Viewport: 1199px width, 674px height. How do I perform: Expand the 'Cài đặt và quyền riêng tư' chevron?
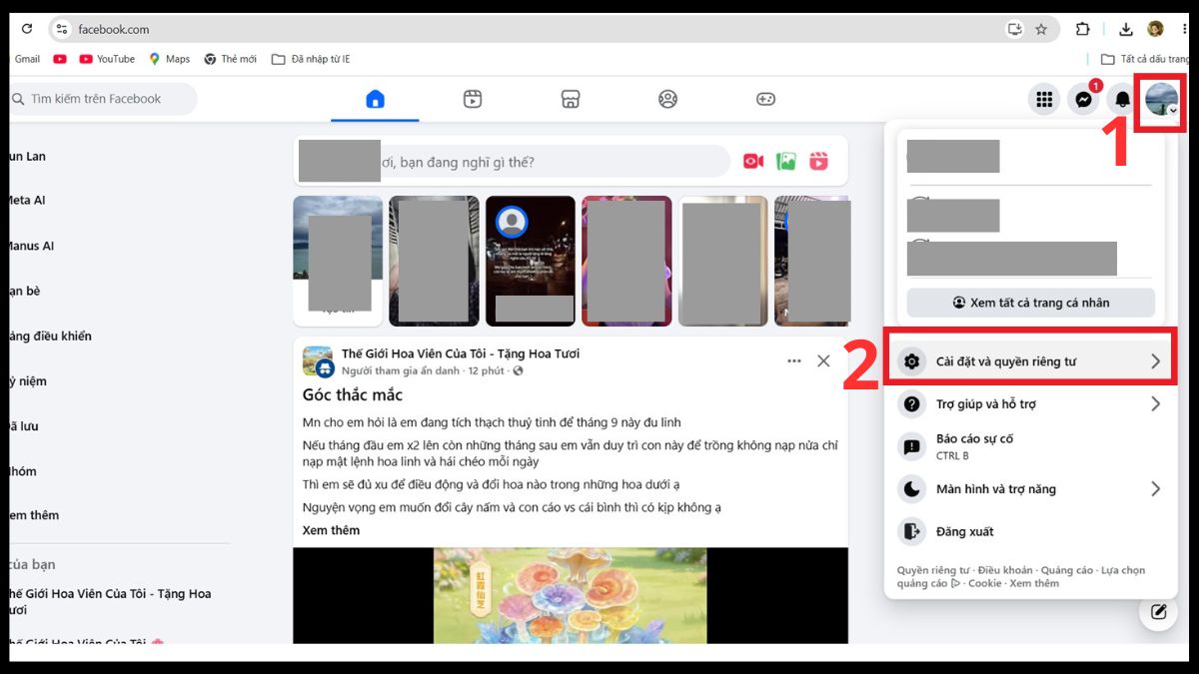point(1156,361)
